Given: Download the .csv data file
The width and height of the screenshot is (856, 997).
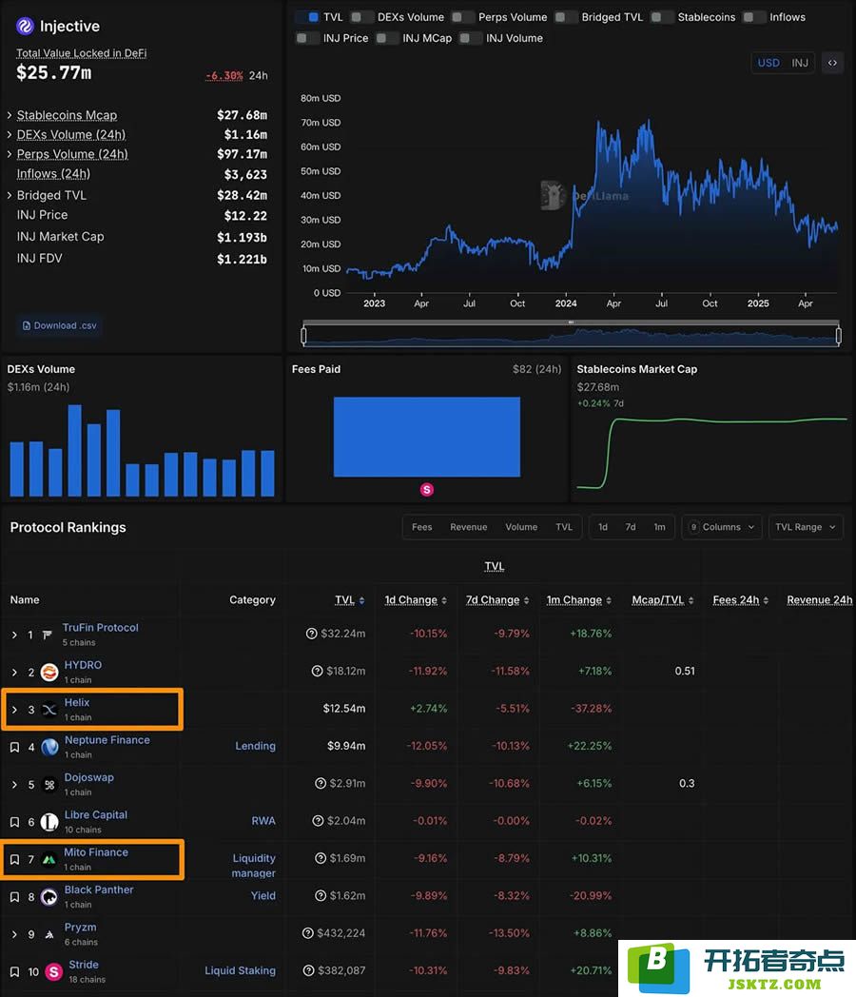Looking at the screenshot, I should click(60, 325).
